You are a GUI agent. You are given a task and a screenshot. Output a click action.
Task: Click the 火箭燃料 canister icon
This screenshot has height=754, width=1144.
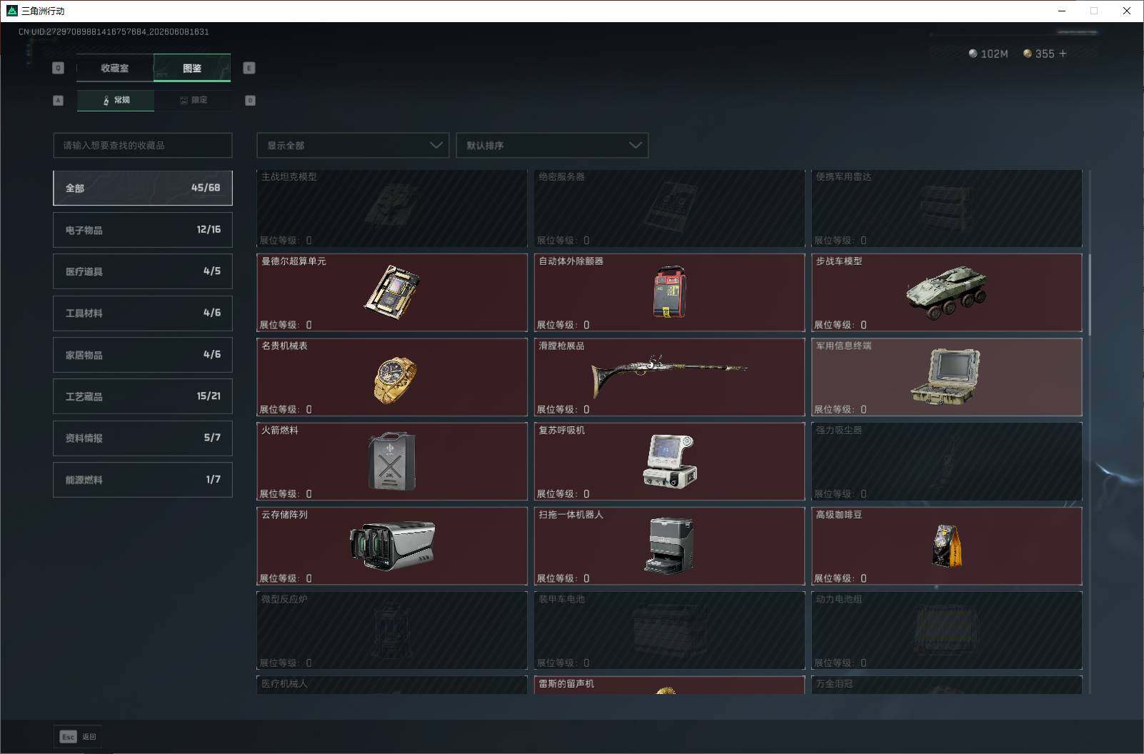coord(391,461)
